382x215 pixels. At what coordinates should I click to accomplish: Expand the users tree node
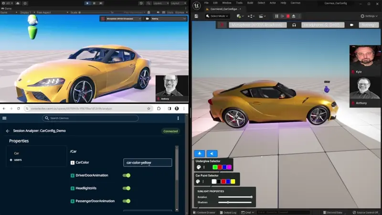pos(11,160)
